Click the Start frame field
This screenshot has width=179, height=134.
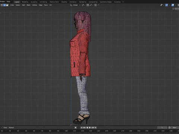click(175, 128)
